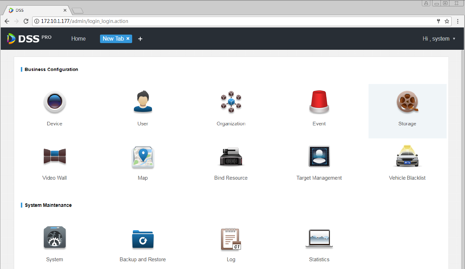This screenshot has height=269, width=465.
Task: Open the Backup and Restore folder icon
Action: (143, 239)
